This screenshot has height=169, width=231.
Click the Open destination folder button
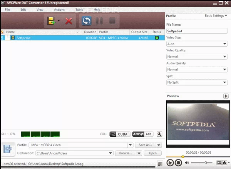coord(152,153)
